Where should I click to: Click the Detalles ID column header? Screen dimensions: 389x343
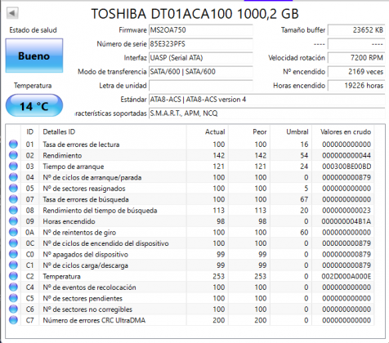[113, 131]
